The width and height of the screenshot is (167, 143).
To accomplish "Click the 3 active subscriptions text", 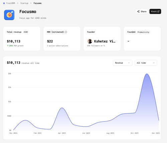I will coord(57,46).
